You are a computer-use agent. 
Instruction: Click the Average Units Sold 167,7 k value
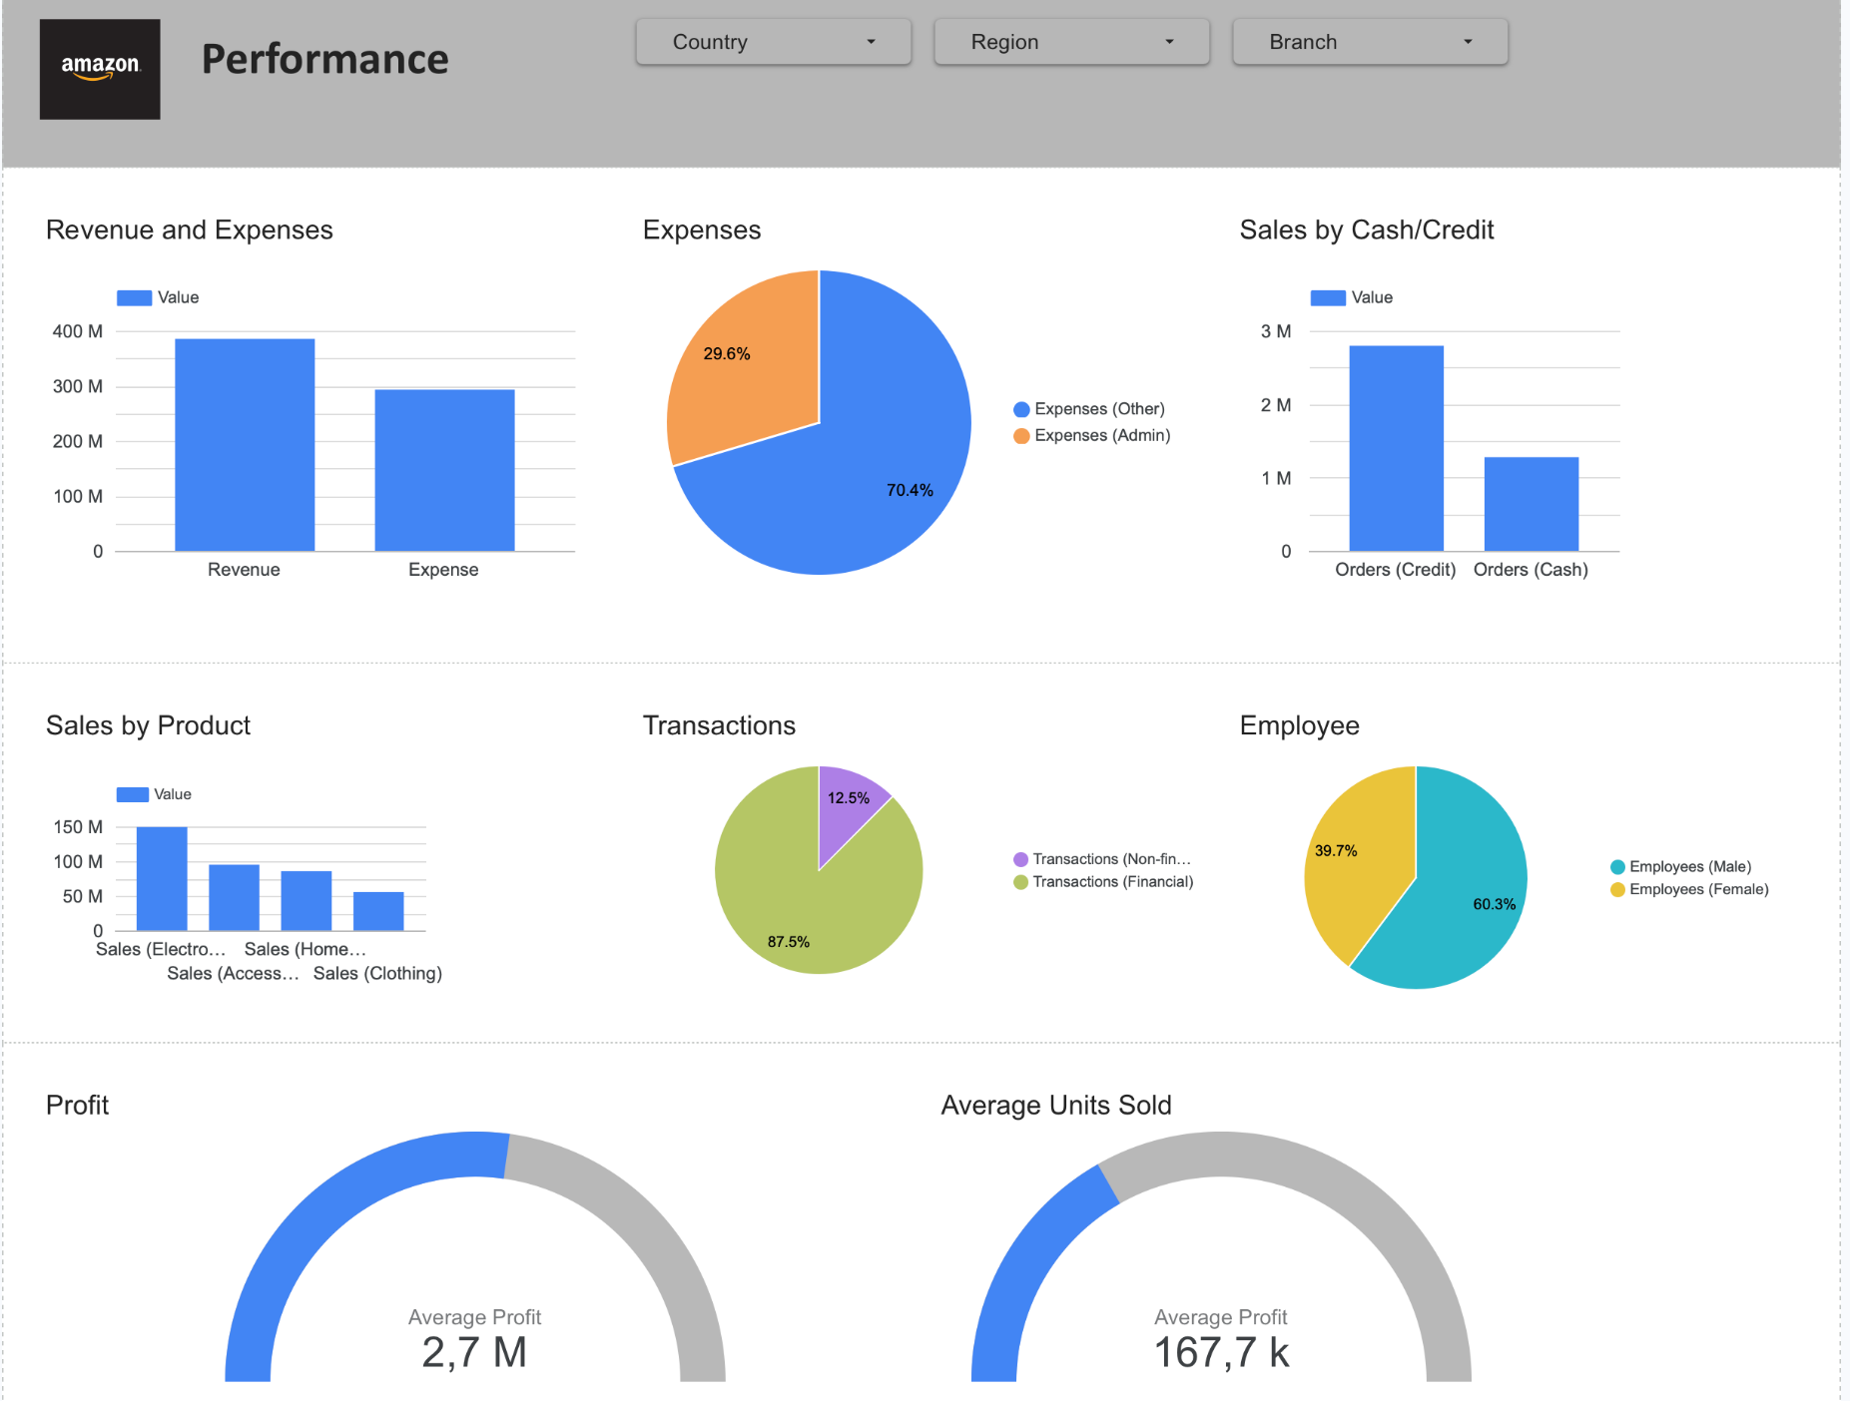[1221, 1353]
